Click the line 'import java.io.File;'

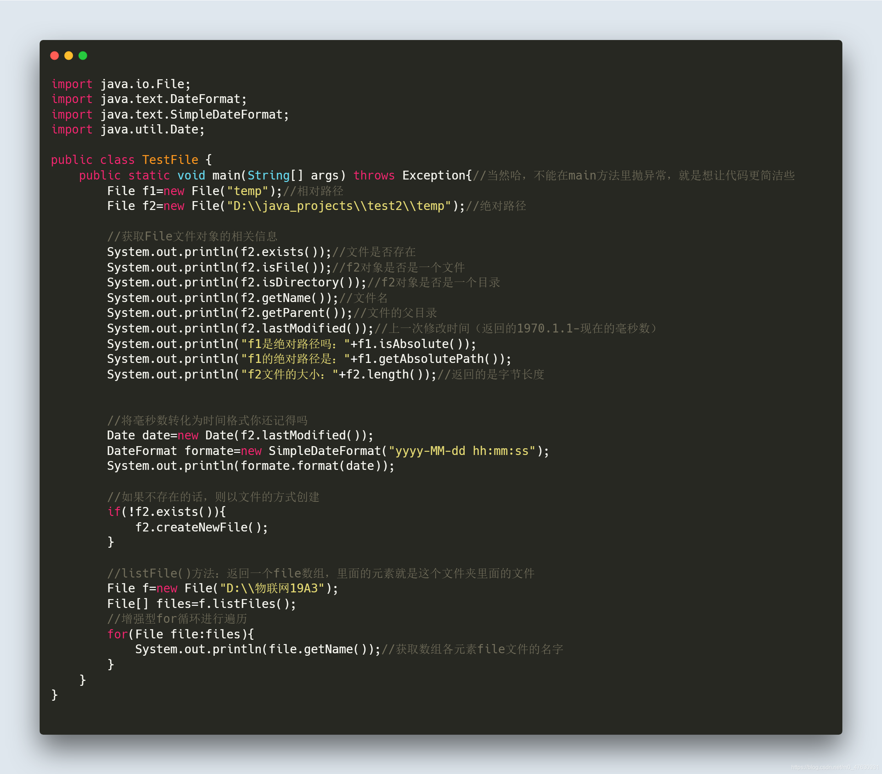coord(121,84)
